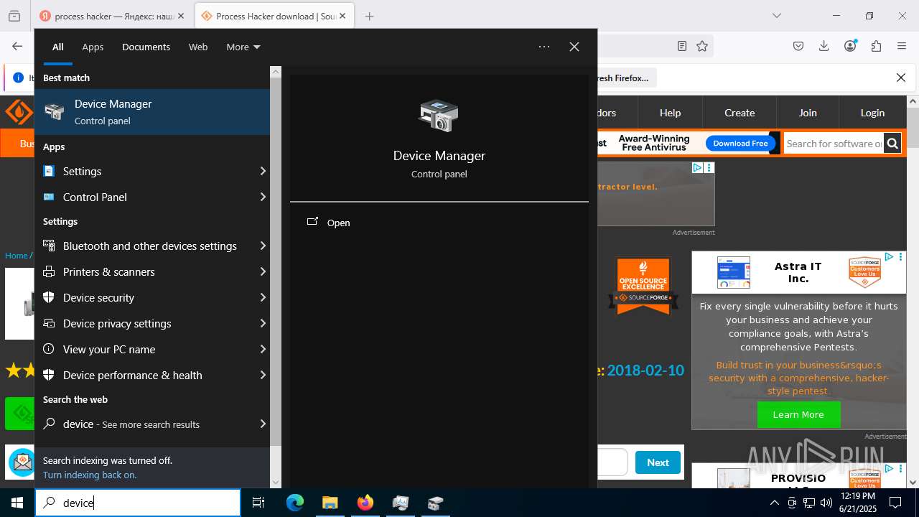This screenshot has width=919, height=517.
Task: Open notification center on taskbar
Action: 895,503
